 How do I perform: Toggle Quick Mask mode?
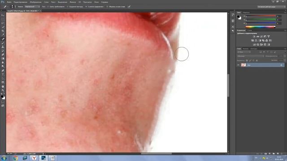[x=3, y=102]
